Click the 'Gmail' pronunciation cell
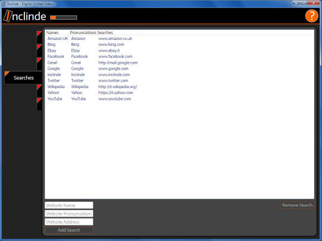The image size is (322, 241). coord(76,62)
